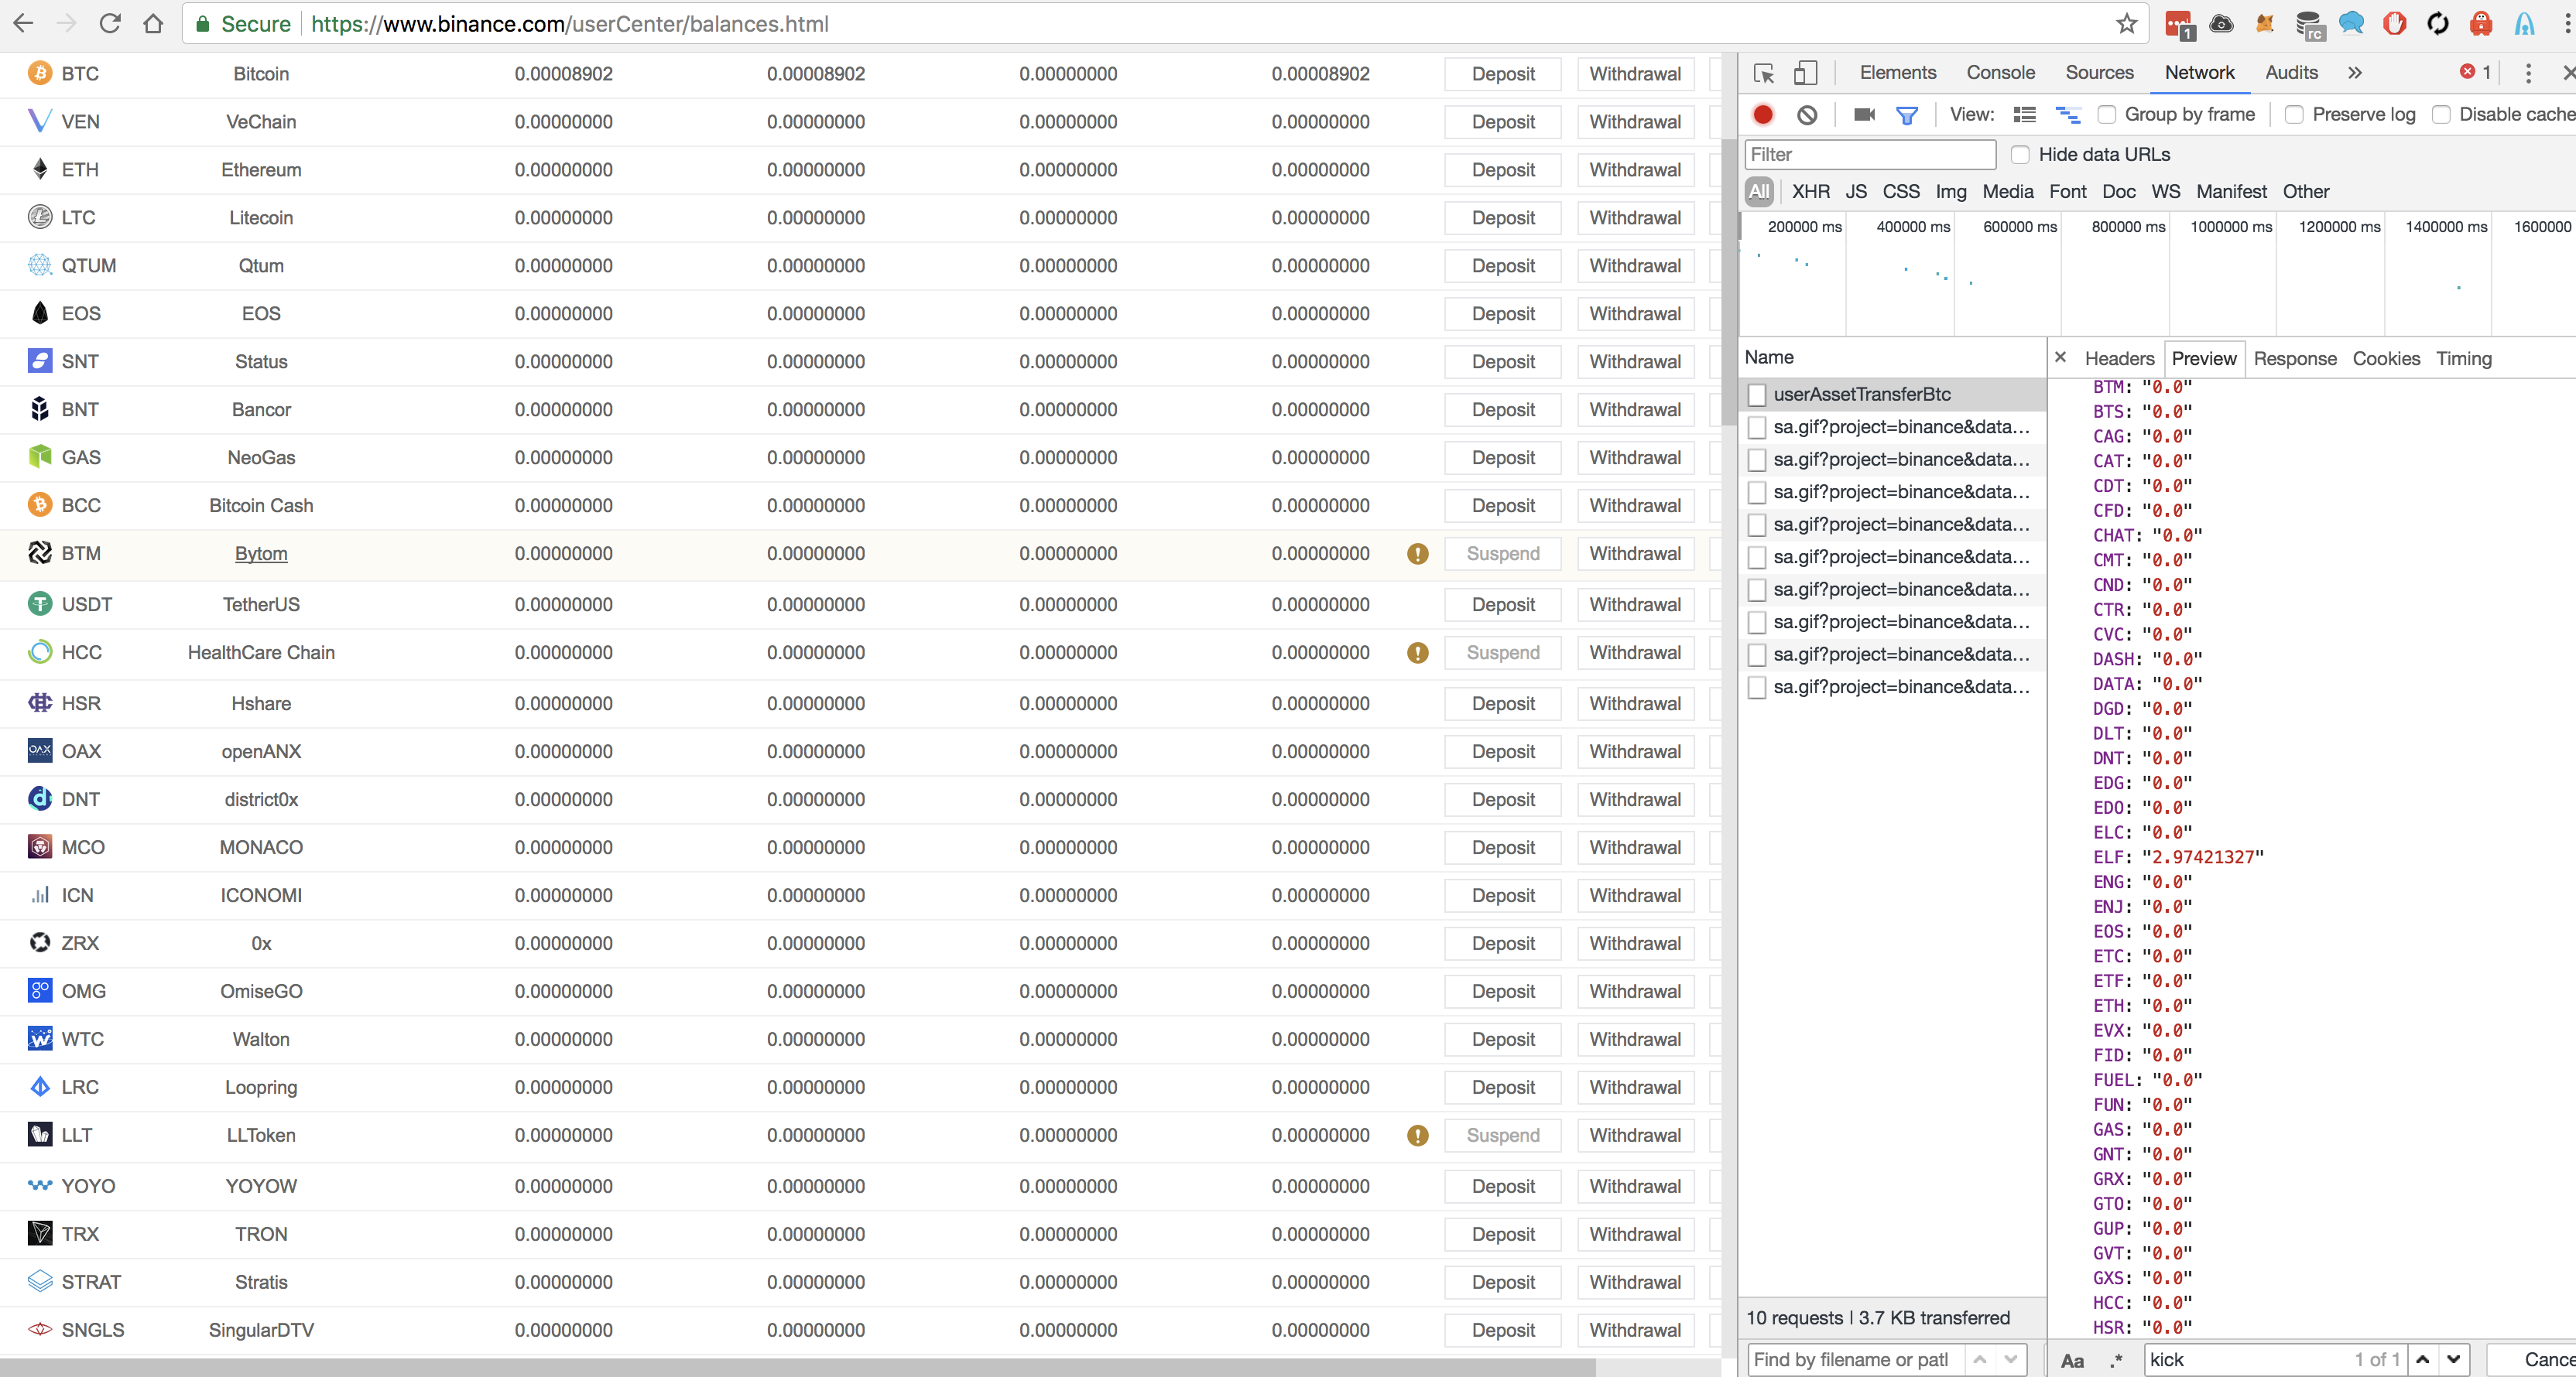Viewport: 2576px width, 1377px height.
Task: Switch to the Response tab of the request
Action: point(2295,359)
